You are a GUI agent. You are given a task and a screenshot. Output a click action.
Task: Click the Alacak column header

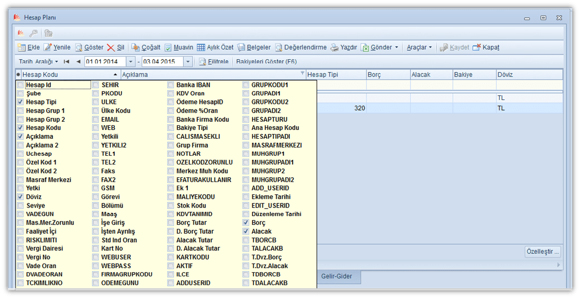pyautogui.click(x=431, y=74)
